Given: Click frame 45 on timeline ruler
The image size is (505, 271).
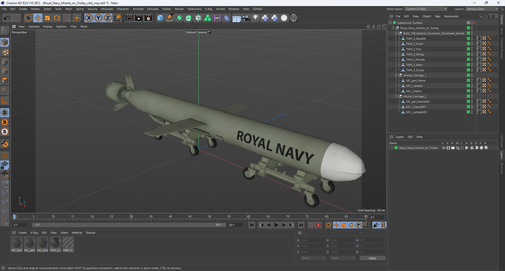Looking at the screenshot, I should [190, 217].
